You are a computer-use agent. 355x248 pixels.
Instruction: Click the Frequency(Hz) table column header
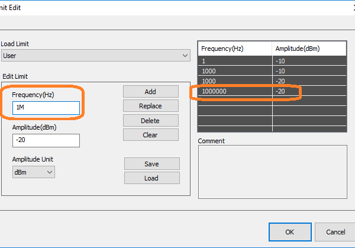[x=235, y=48]
